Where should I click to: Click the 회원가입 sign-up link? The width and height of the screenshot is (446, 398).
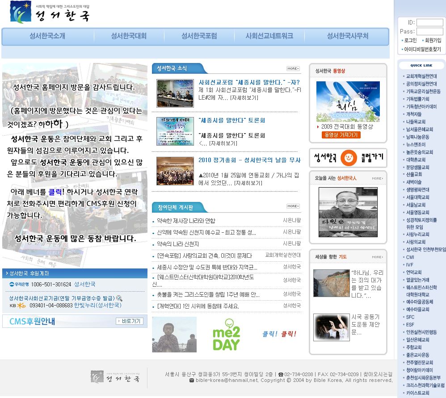432,40
